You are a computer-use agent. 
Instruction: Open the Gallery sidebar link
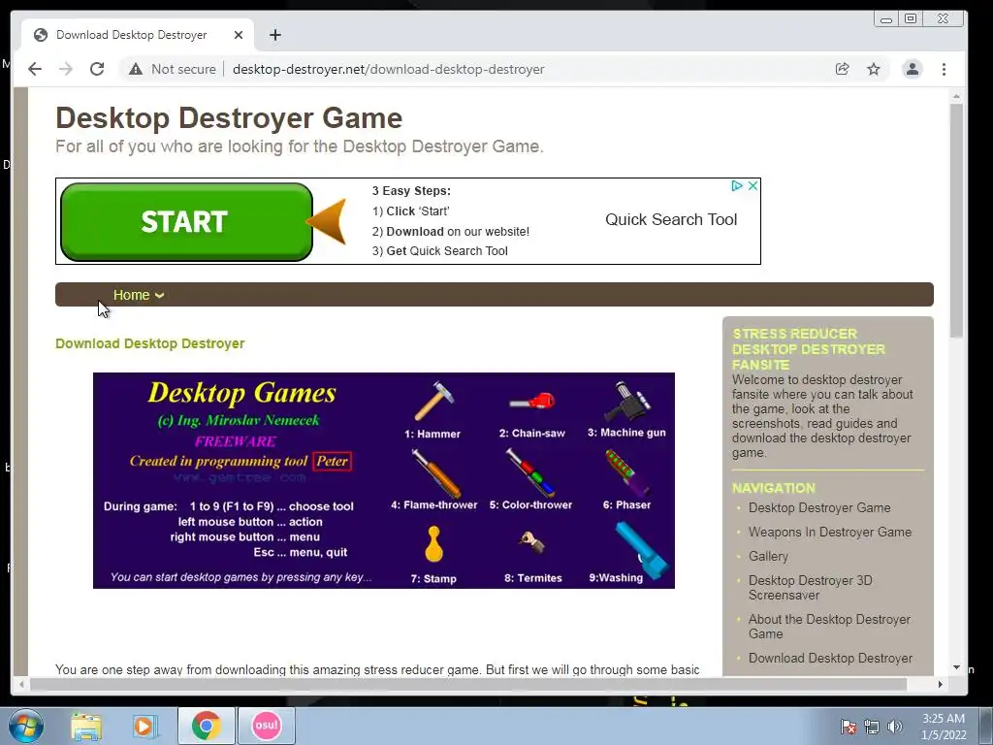[x=768, y=556]
